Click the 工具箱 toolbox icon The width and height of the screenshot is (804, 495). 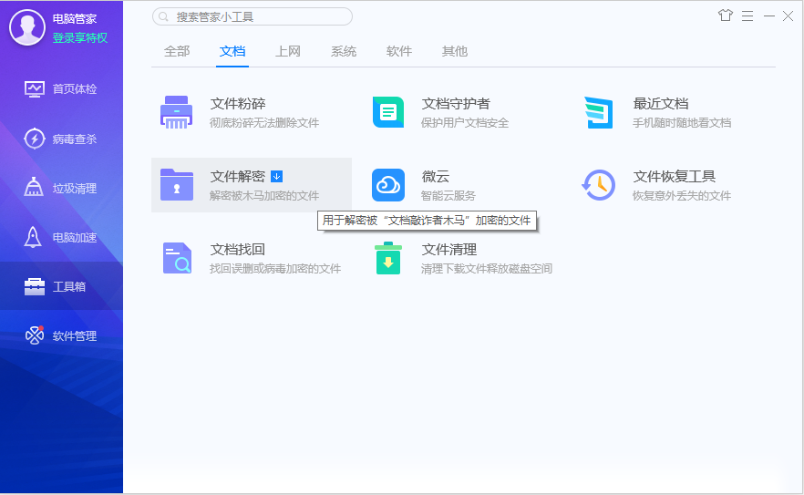tap(35, 286)
